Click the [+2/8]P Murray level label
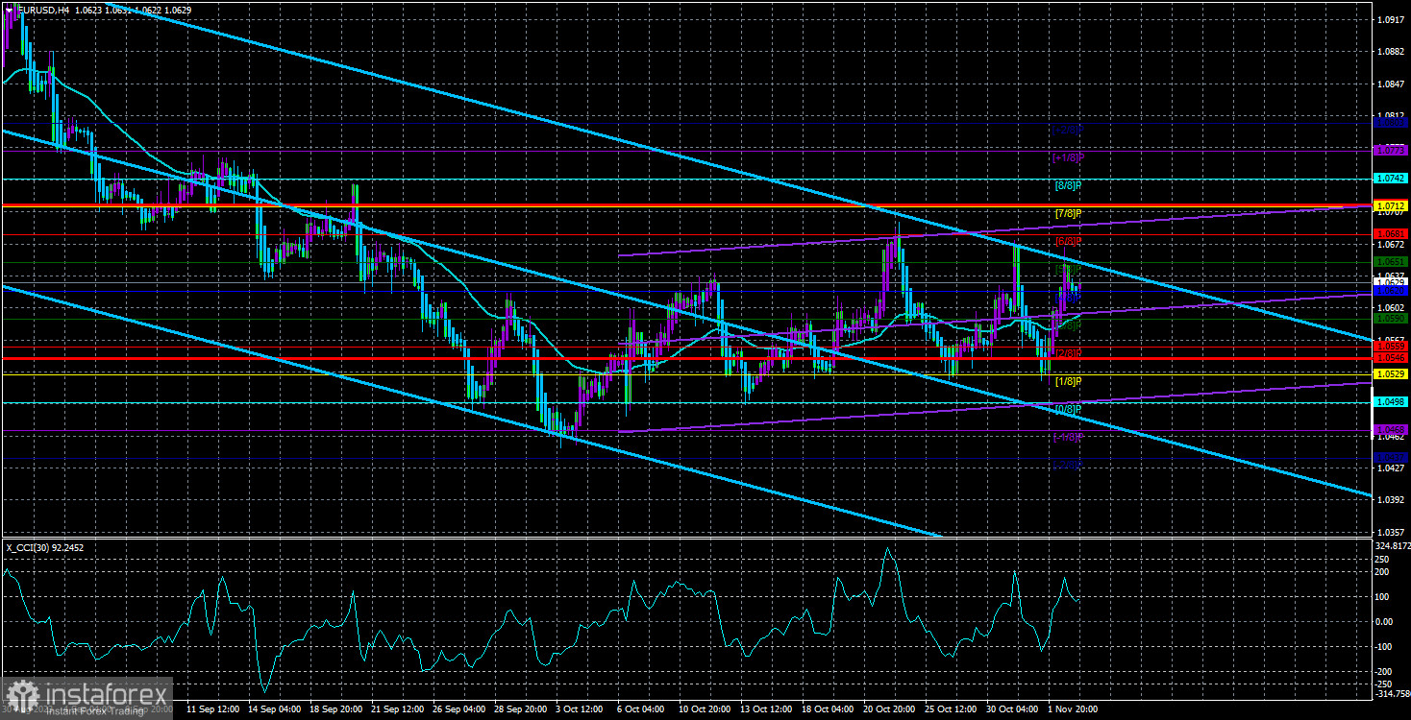Viewport: 1411px width, 720px height. [x=1068, y=130]
